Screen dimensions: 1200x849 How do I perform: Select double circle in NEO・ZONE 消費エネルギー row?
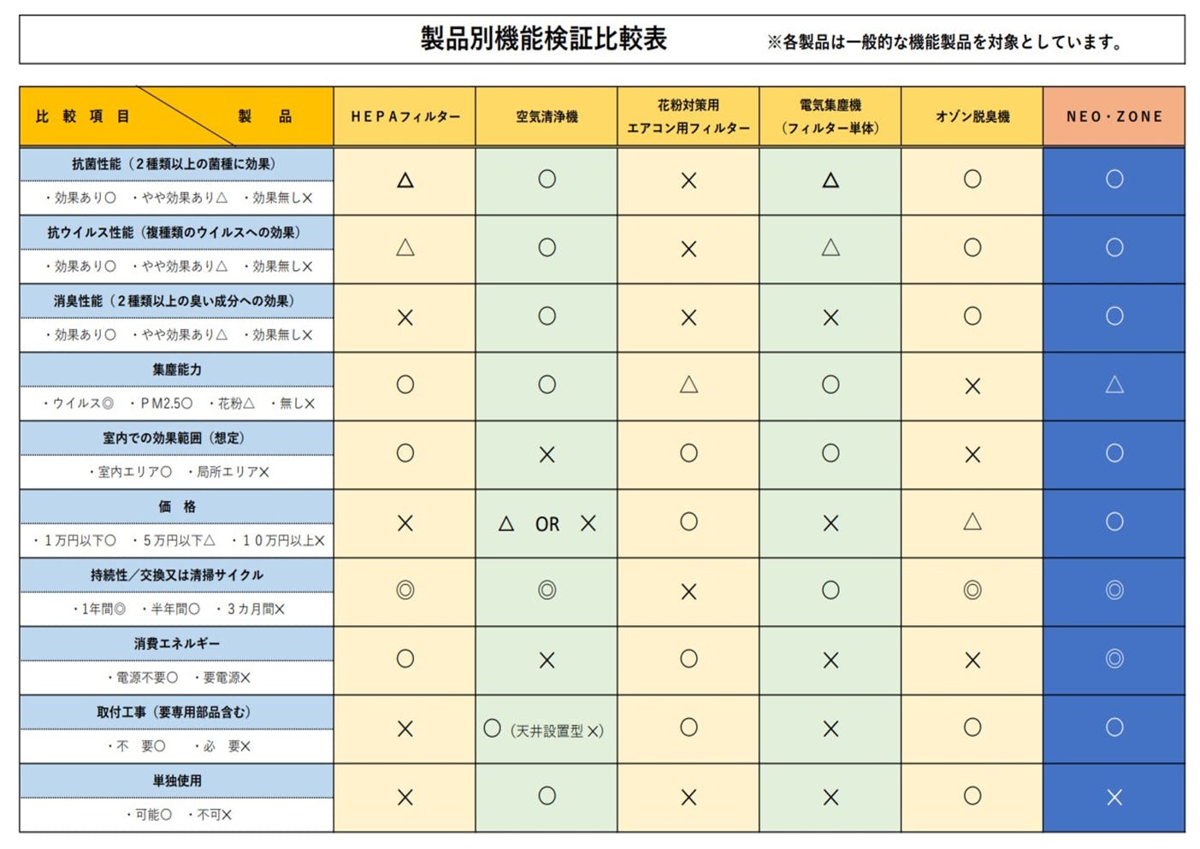1114,658
